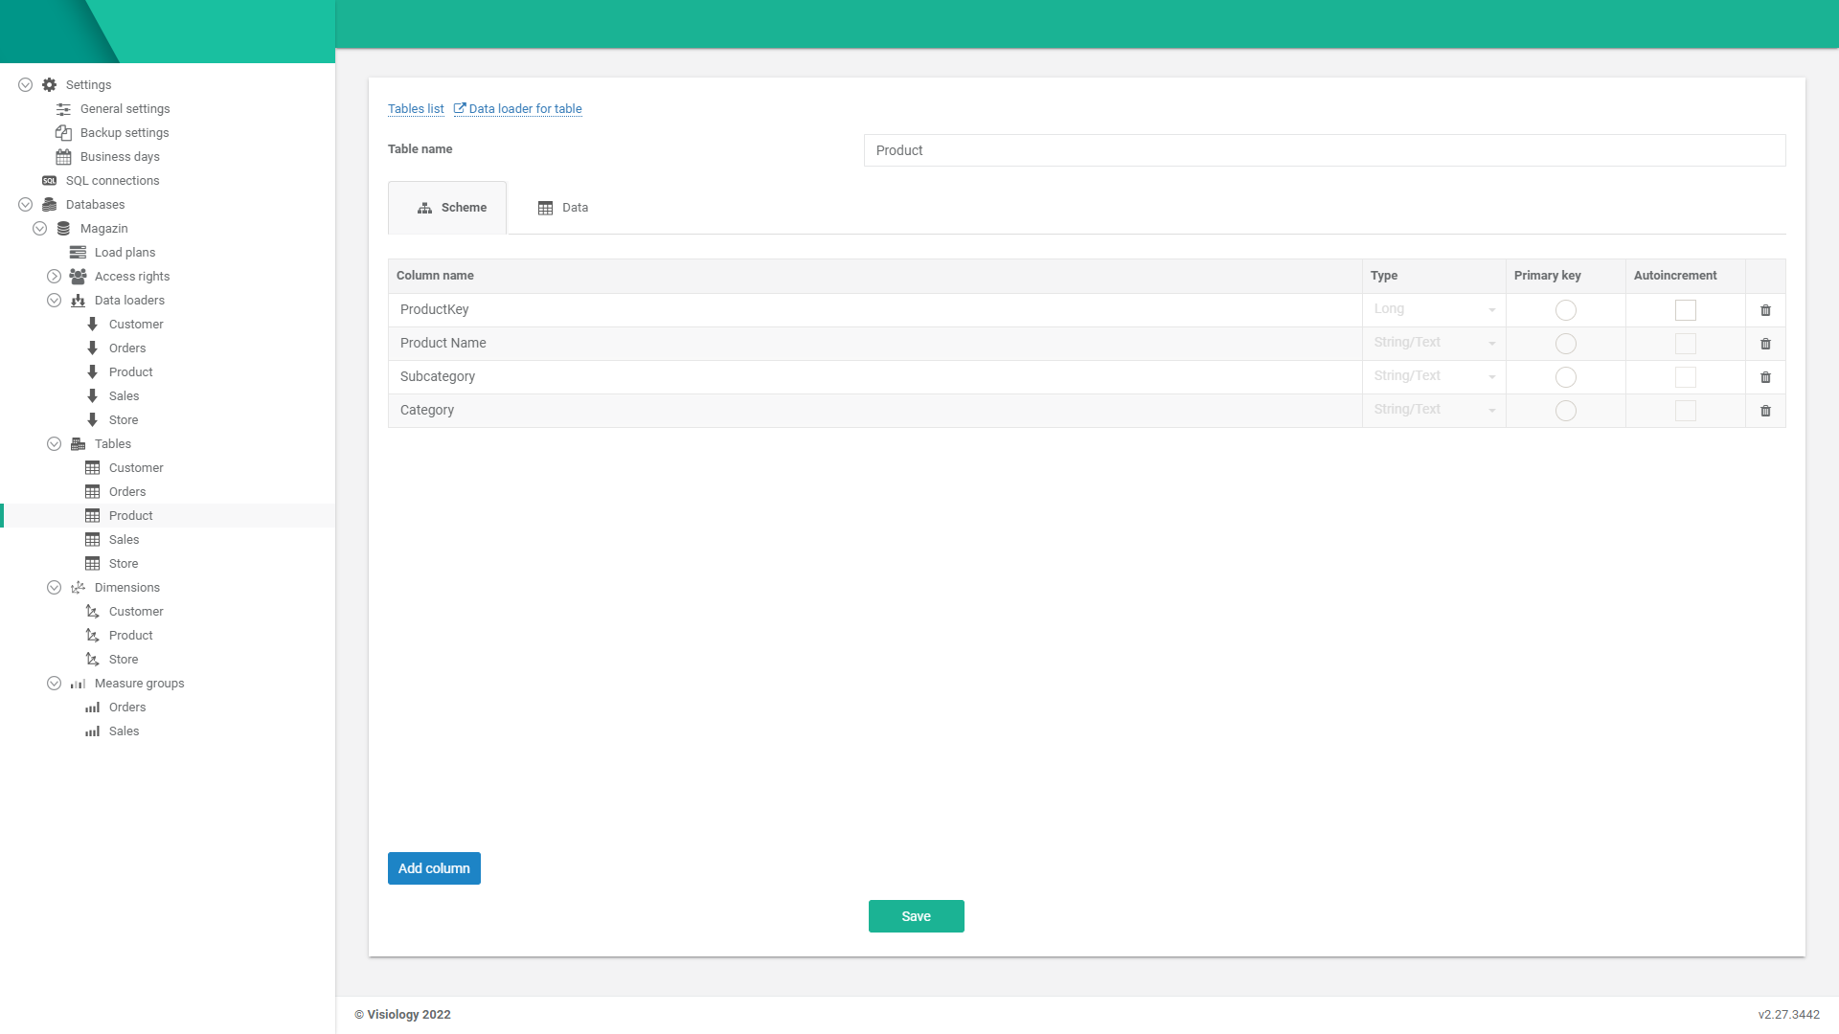The width and height of the screenshot is (1839, 1034).
Task: Enable autoincrement checkbox for ProductKey row
Action: pyautogui.click(x=1685, y=310)
